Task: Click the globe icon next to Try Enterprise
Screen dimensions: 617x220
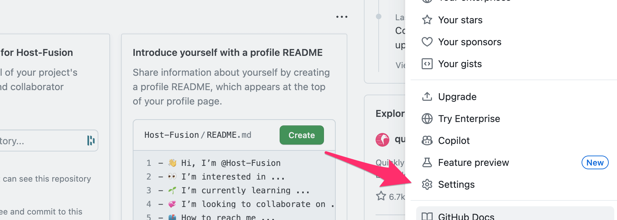Action: tap(426, 119)
